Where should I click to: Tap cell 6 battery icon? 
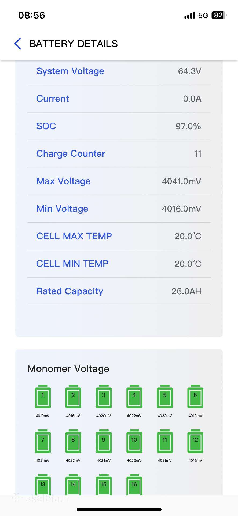195,397
